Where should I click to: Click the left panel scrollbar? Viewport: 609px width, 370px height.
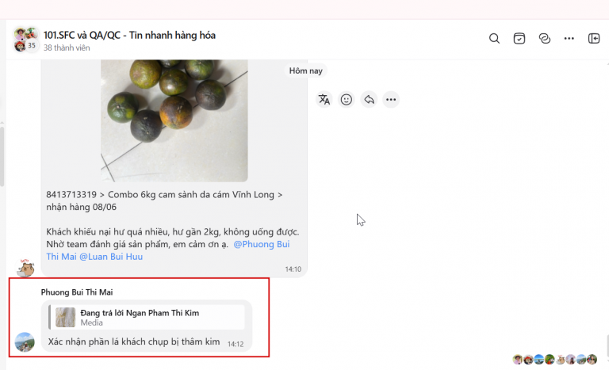click(2, 155)
